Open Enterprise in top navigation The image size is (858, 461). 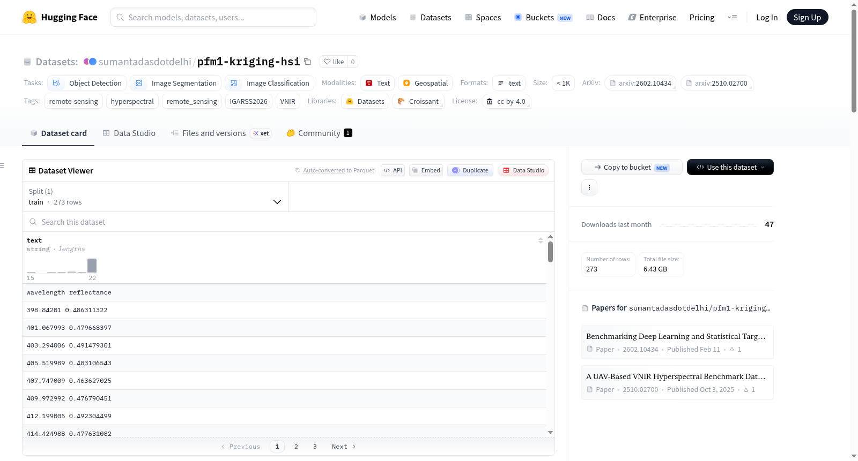click(x=652, y=17)
